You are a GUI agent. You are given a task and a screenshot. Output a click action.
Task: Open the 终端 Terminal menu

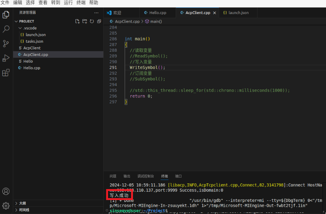(x=81, y=3)
